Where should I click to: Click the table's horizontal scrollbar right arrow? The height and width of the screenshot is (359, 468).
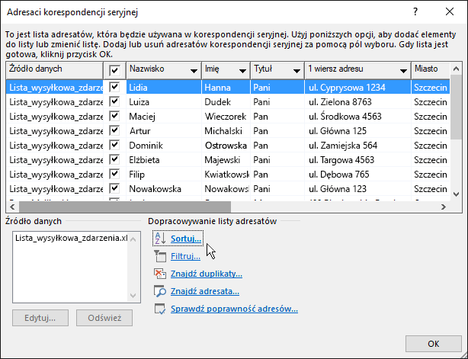(443, 207)
